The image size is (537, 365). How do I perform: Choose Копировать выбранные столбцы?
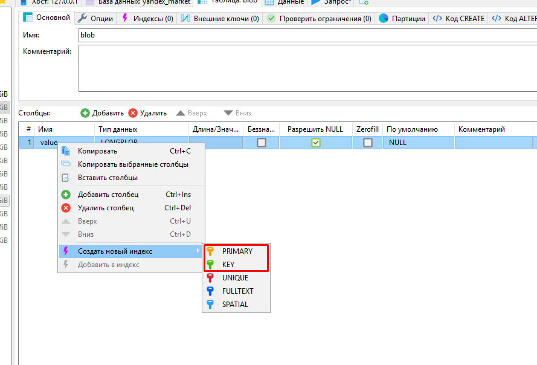tap(131, 164)
